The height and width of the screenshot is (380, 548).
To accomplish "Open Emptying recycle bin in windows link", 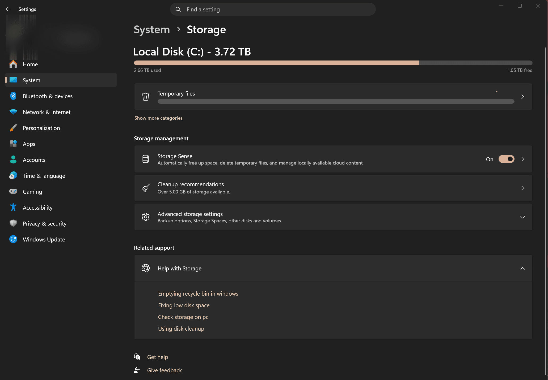I will [198, 294].
